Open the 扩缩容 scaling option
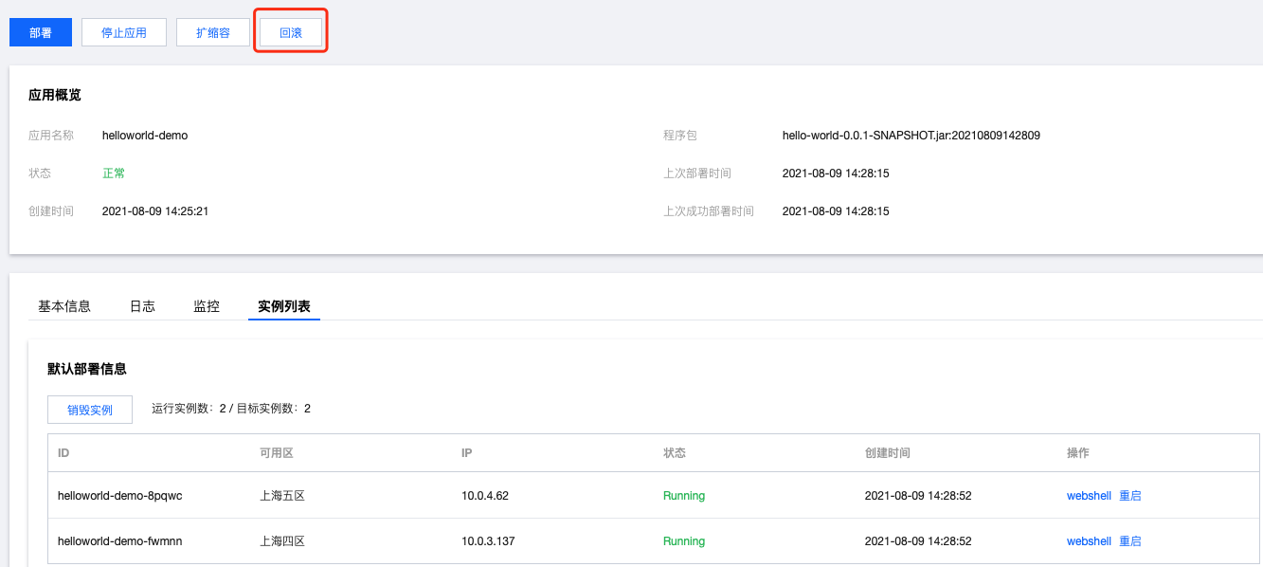This screenshot has width=1263, height=567. pos(213,32)
